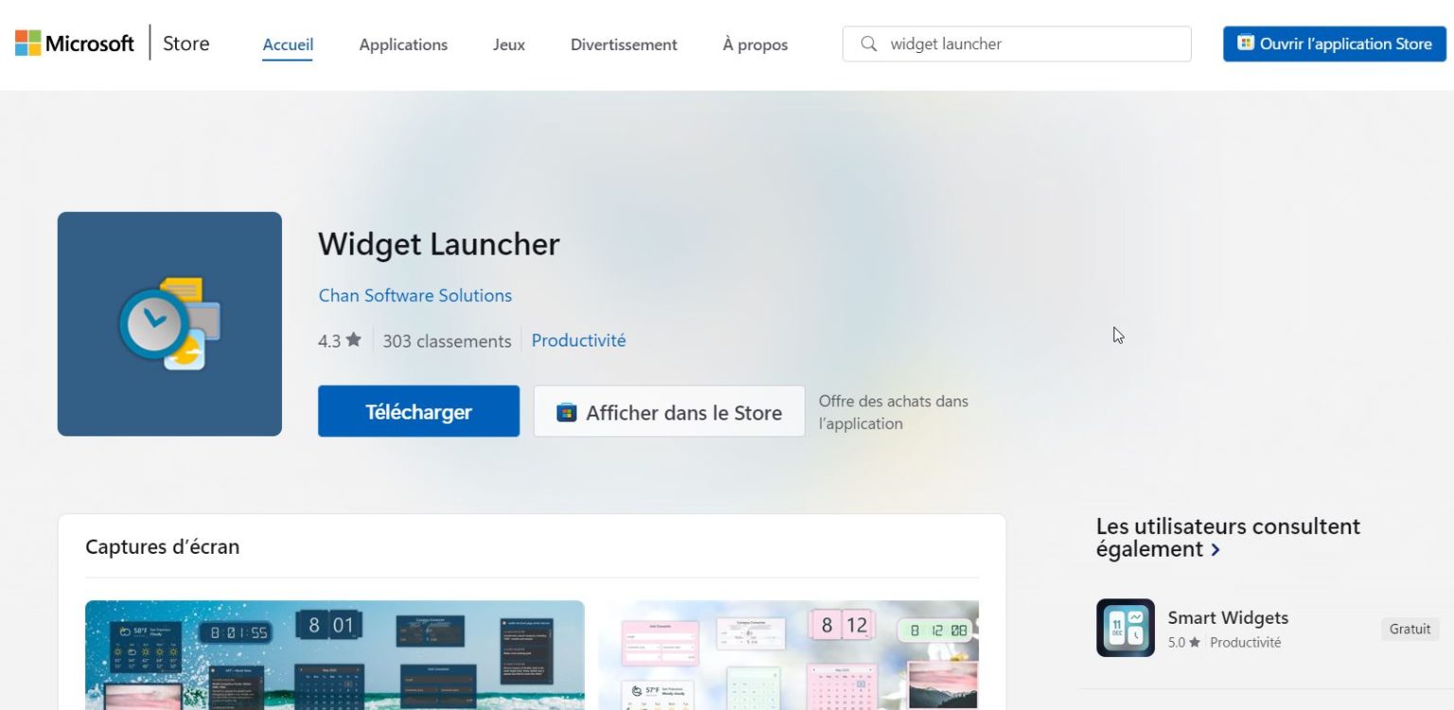Open the Store home link

[x=186, y=44]
